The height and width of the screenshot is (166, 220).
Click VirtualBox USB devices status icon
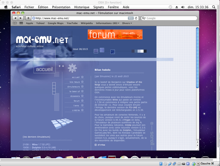point(170,164)
